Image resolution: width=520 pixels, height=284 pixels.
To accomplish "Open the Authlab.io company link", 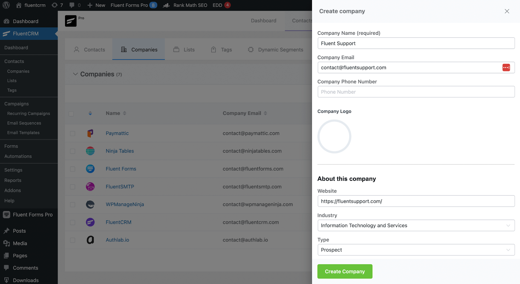I will pos(117,240).
